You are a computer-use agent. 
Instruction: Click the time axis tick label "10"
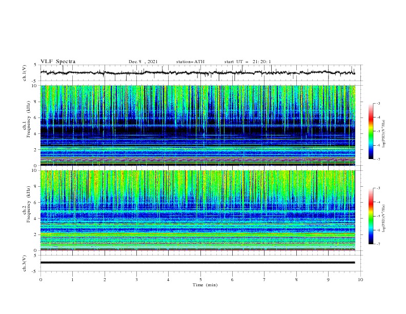[x=360, y=280]
